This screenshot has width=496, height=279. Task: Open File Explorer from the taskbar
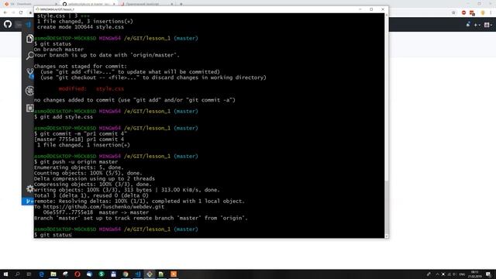pos(53,274)
